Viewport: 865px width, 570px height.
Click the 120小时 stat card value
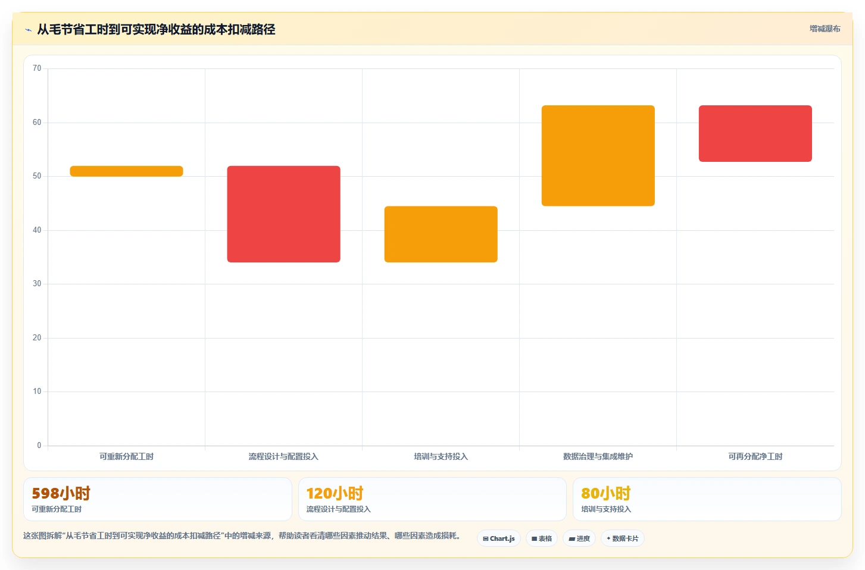tap(335, 493)
